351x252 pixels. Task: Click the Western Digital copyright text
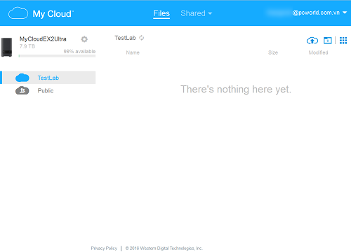(x=164, y=248)
